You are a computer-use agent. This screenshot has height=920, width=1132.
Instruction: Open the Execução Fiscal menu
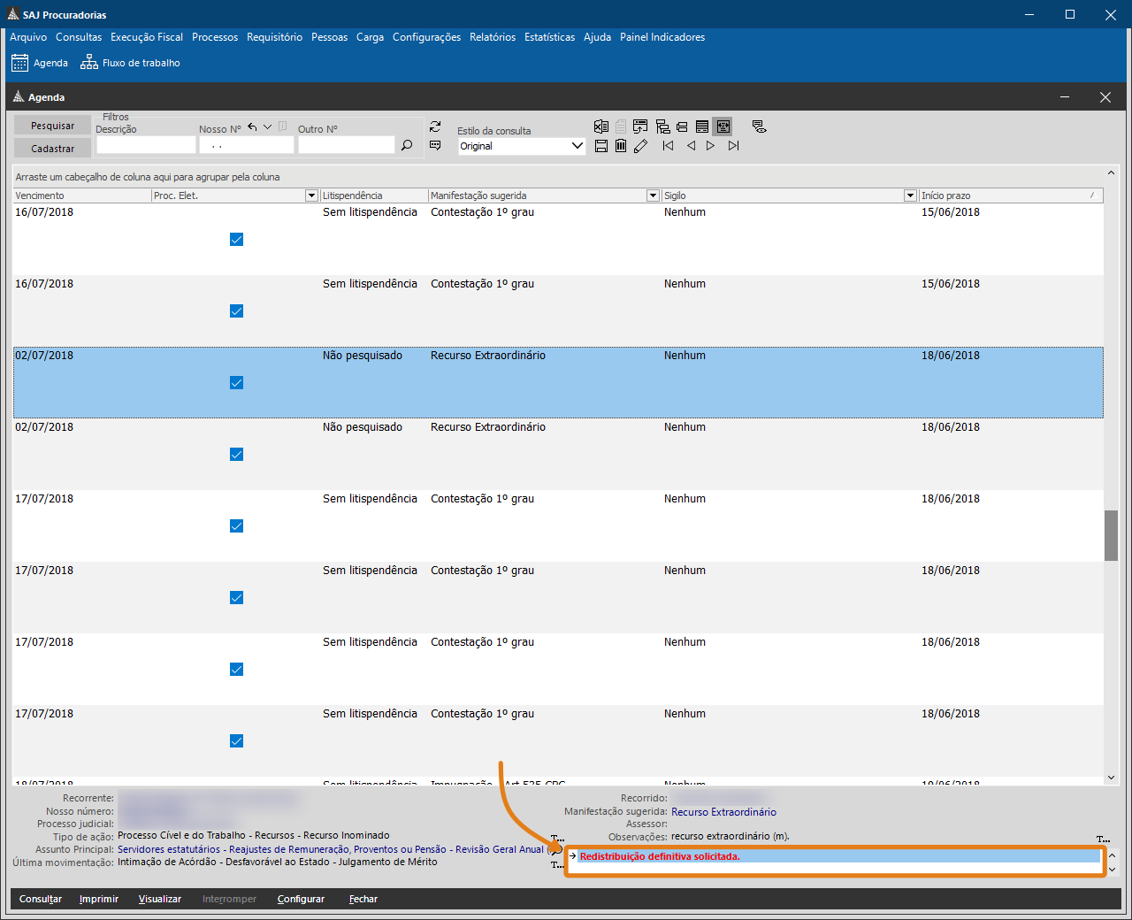147,37
